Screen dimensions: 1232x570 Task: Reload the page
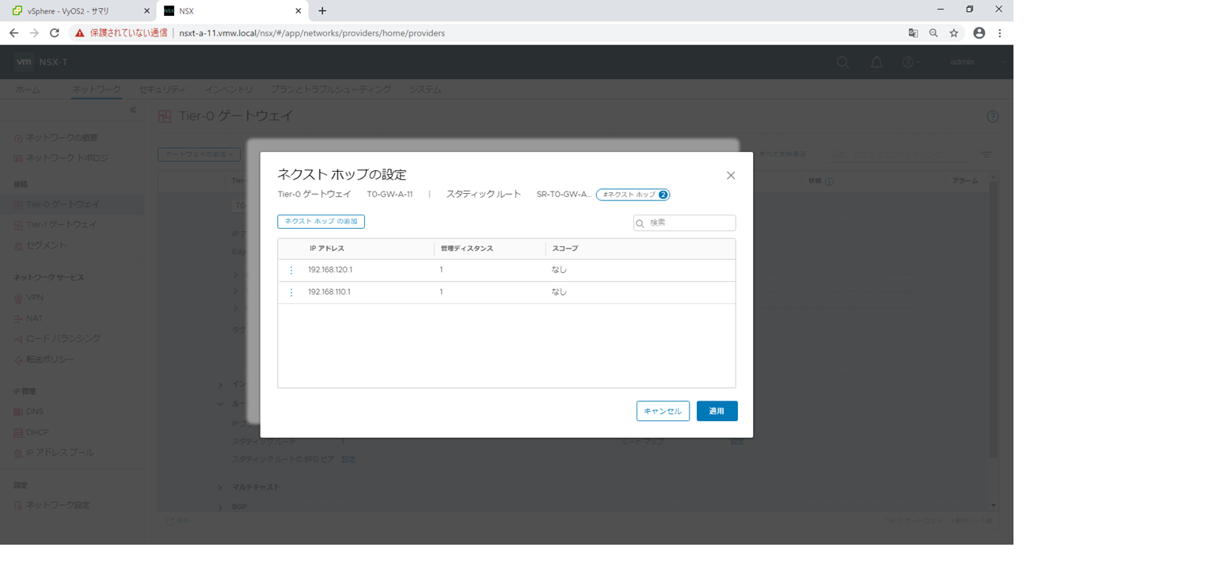coord(55,33)
